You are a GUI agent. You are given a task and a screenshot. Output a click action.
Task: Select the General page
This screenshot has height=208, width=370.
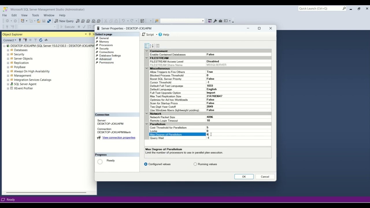tap(104, 38)
